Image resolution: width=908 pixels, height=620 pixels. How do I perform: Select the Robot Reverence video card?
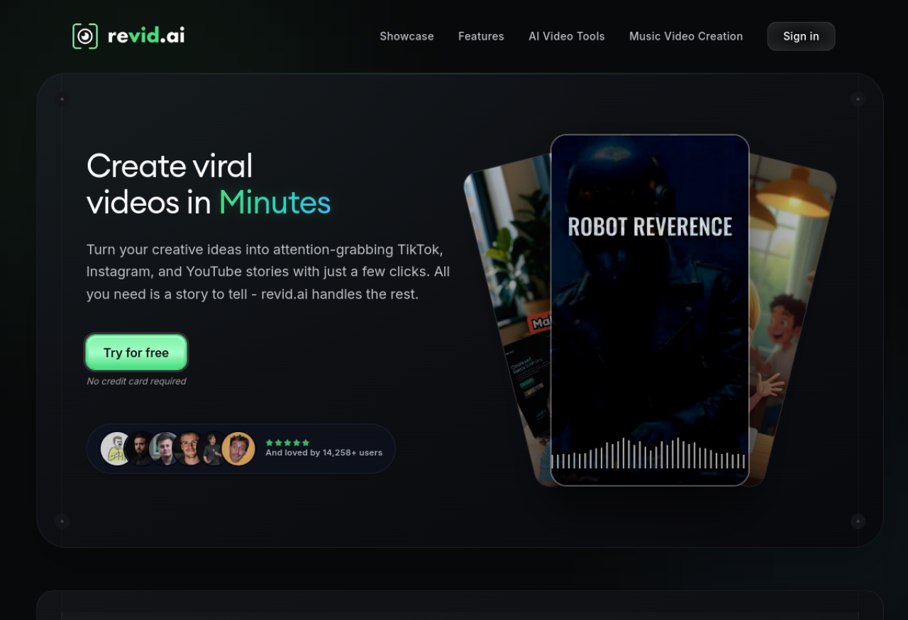pyautogui.click(x=650, y=310)
